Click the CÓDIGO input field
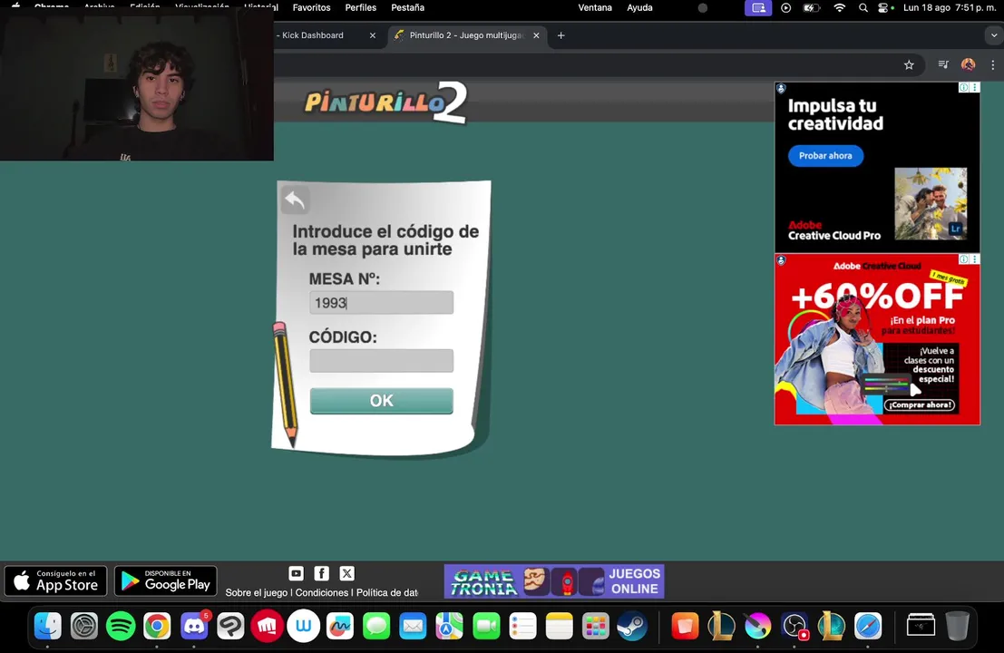The image size is (1004, 653). [x=381, y=360]
